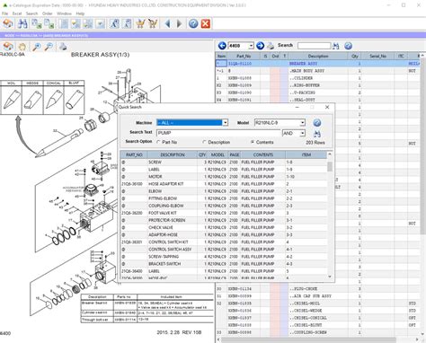
Task: Open the Search menu
Action: tap(31, 13)
